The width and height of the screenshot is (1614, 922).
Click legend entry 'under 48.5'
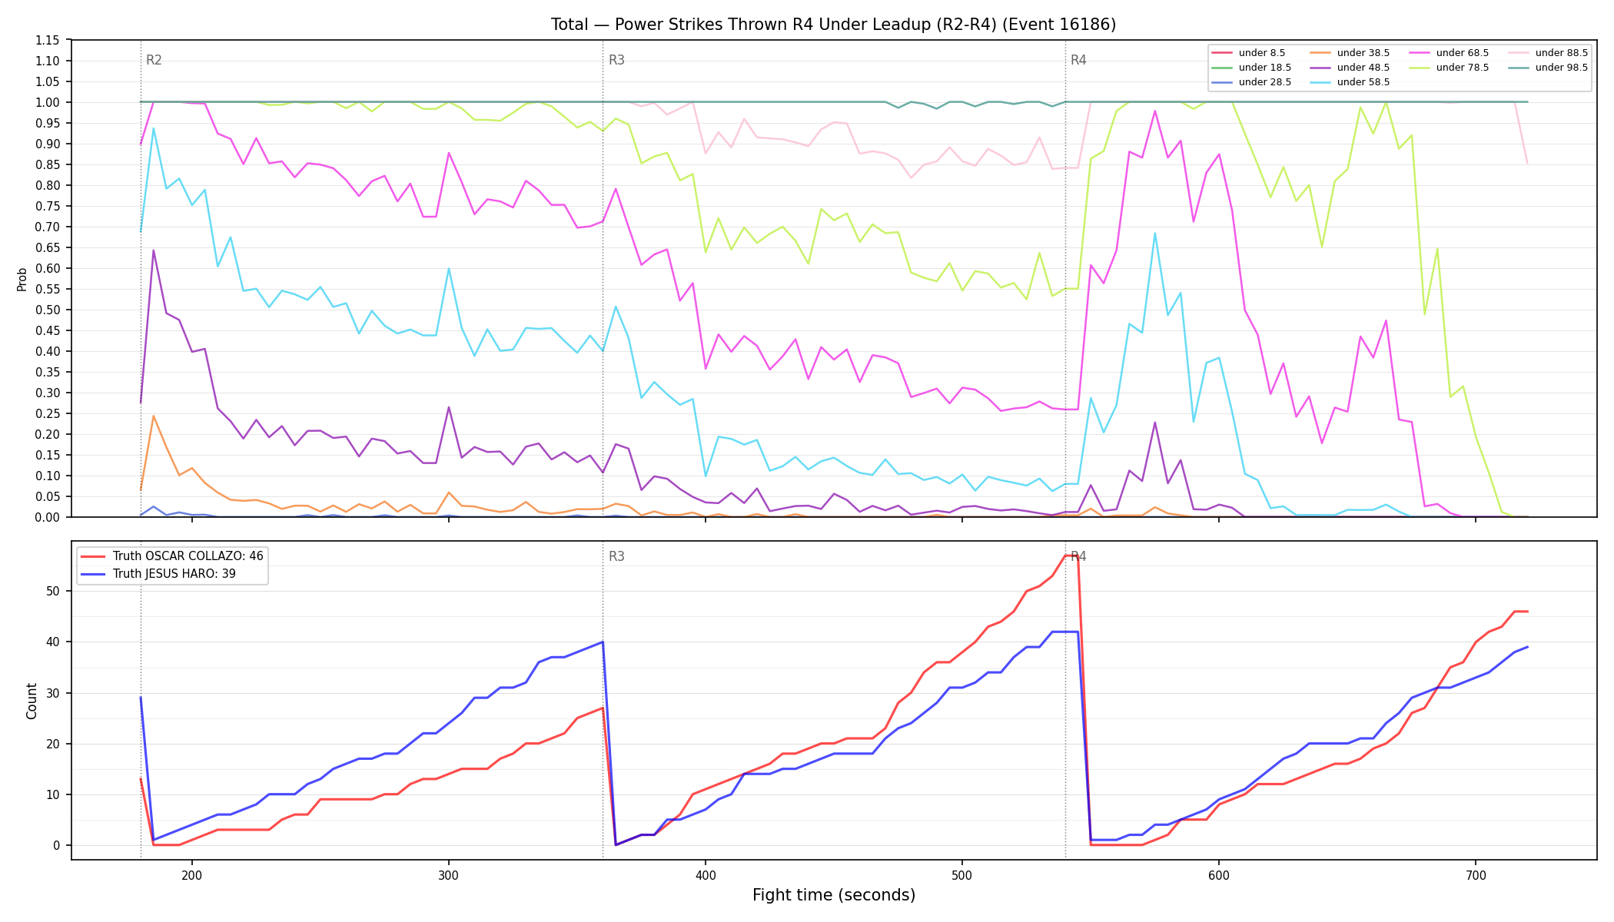click(1350, 68)
